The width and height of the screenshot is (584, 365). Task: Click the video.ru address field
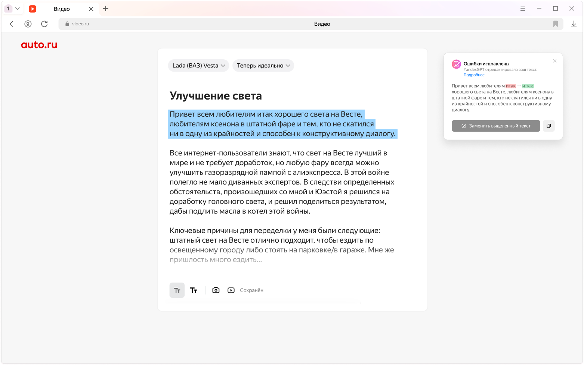pyautogui.click(x=311, y=24)
